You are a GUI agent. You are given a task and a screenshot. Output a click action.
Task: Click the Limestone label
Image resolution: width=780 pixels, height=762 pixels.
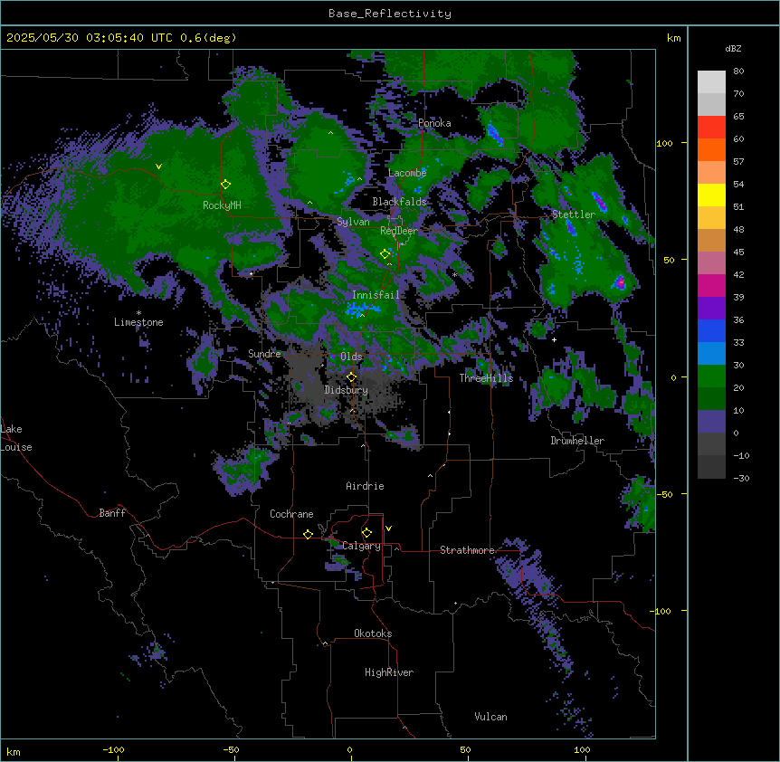138,322
